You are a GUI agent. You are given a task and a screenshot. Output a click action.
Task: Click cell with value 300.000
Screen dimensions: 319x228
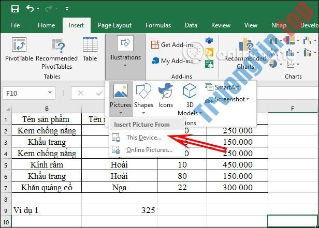237,187
